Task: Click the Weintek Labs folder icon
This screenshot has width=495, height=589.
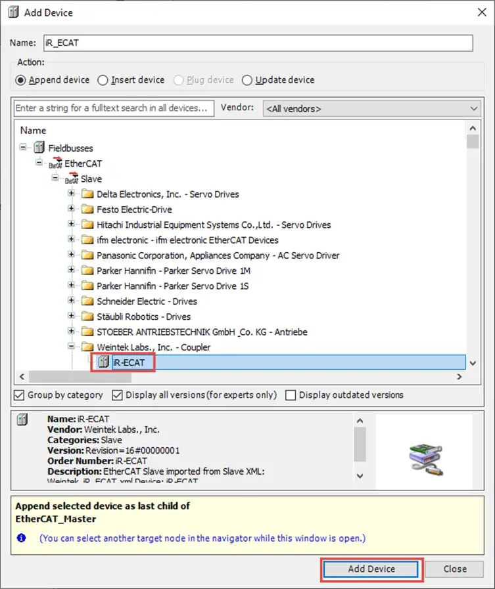Action: pyautogui.click(x=87, y=347)
